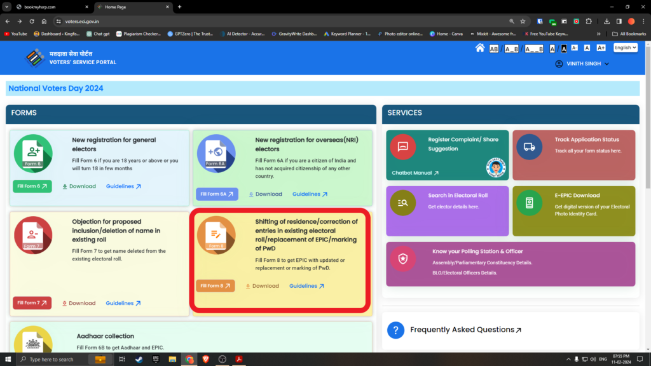Open a new browser tab
The width and height of the screenshot is (651, 366).
tap(180, 7)
